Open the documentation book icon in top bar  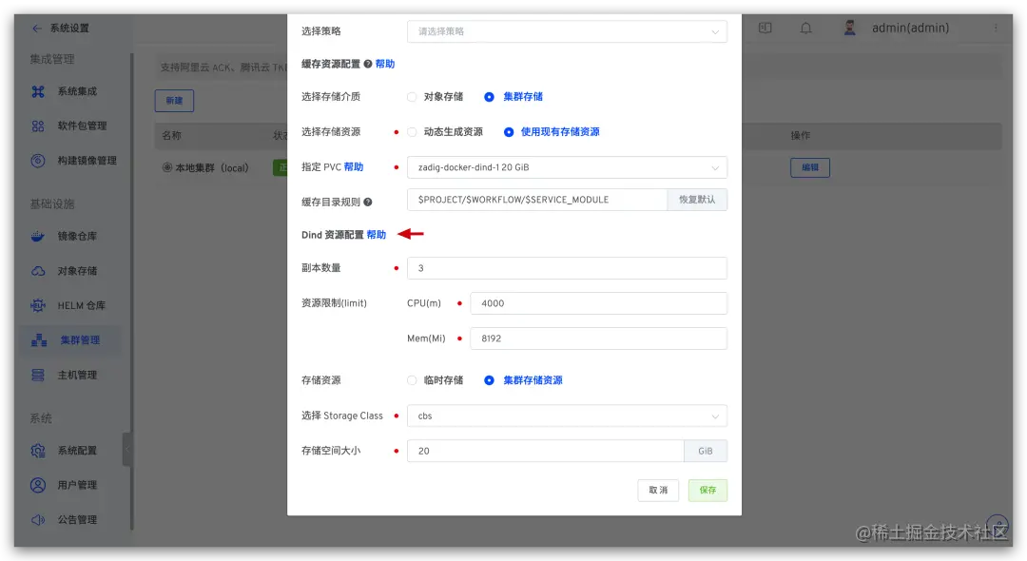pyautogui.click(x=765, y=28)
